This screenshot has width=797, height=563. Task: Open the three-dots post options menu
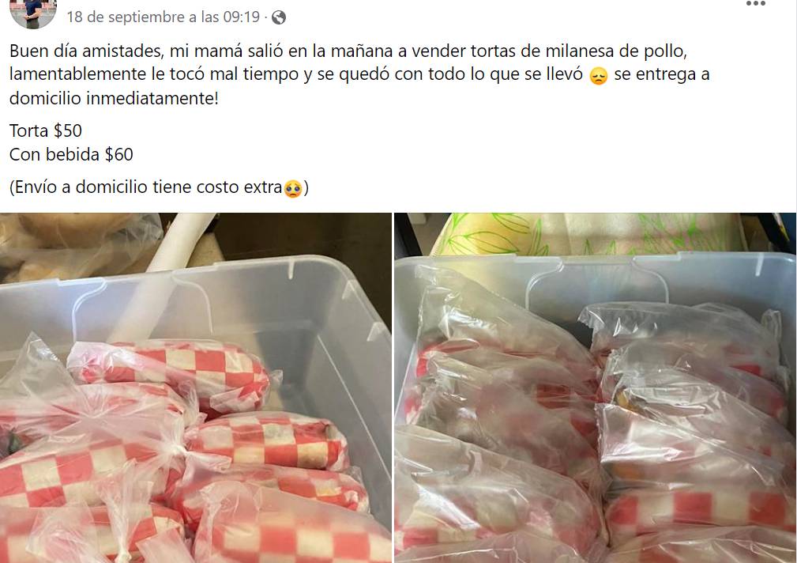point(755,4)
